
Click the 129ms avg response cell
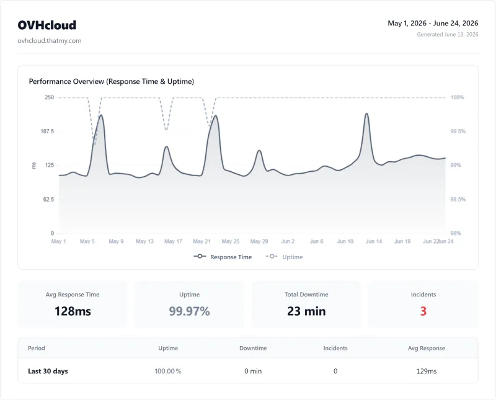tap(427, 371)
